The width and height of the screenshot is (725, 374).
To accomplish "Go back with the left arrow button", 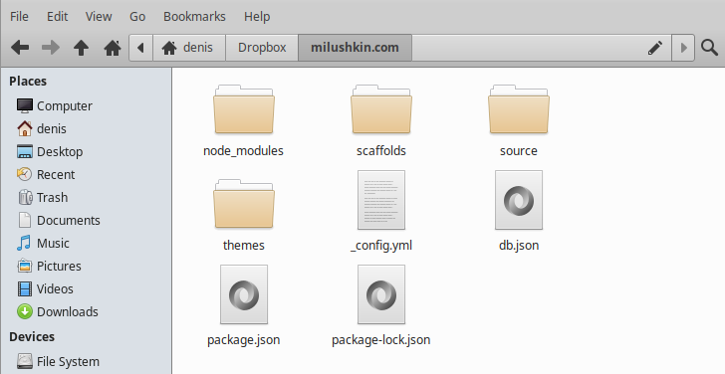I will 20,47.
